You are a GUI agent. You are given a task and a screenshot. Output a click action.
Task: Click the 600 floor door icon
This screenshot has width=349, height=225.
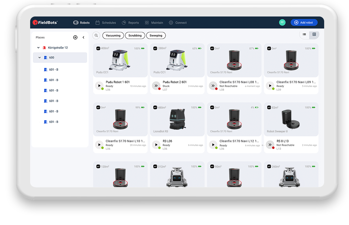[45, 58]
